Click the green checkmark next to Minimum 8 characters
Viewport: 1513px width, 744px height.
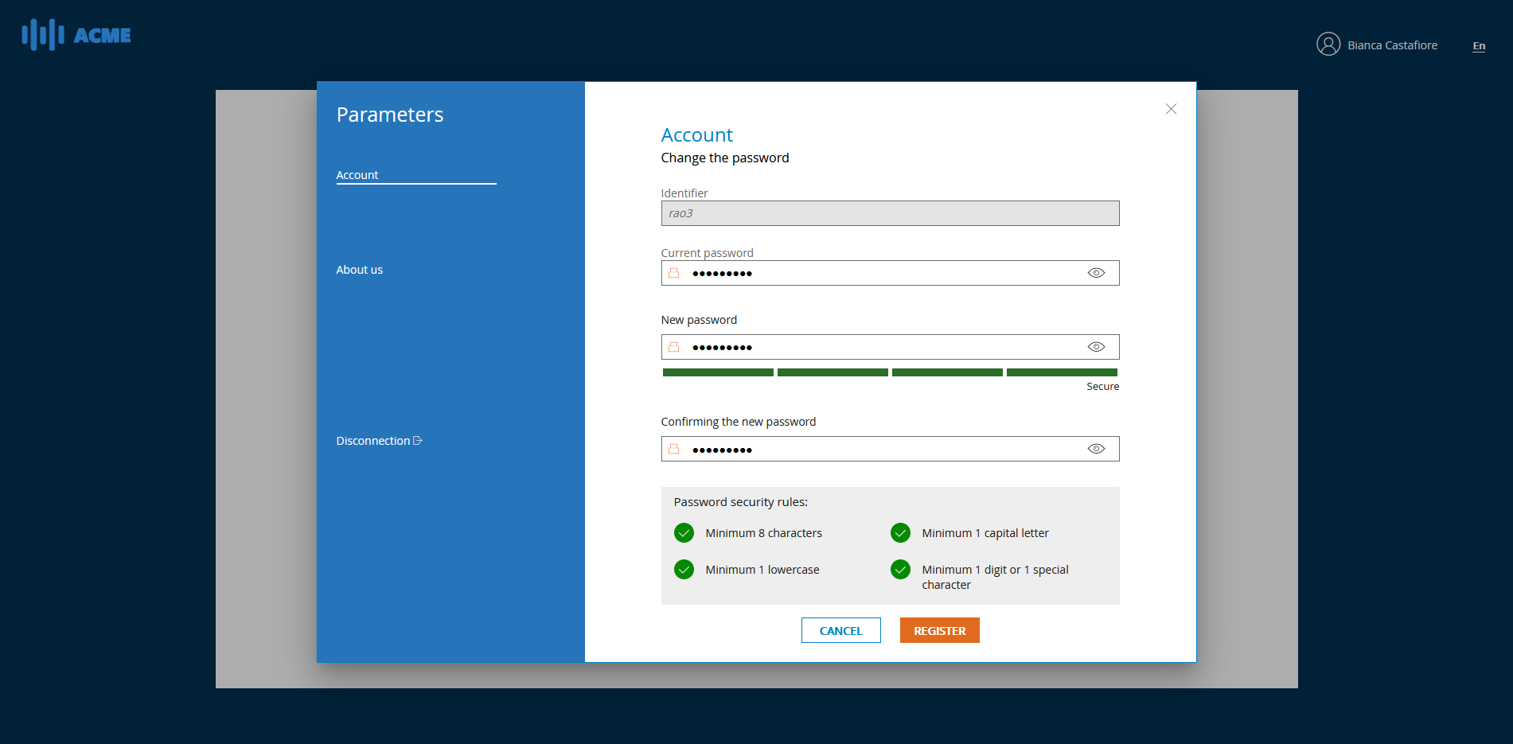pos(684,532)
